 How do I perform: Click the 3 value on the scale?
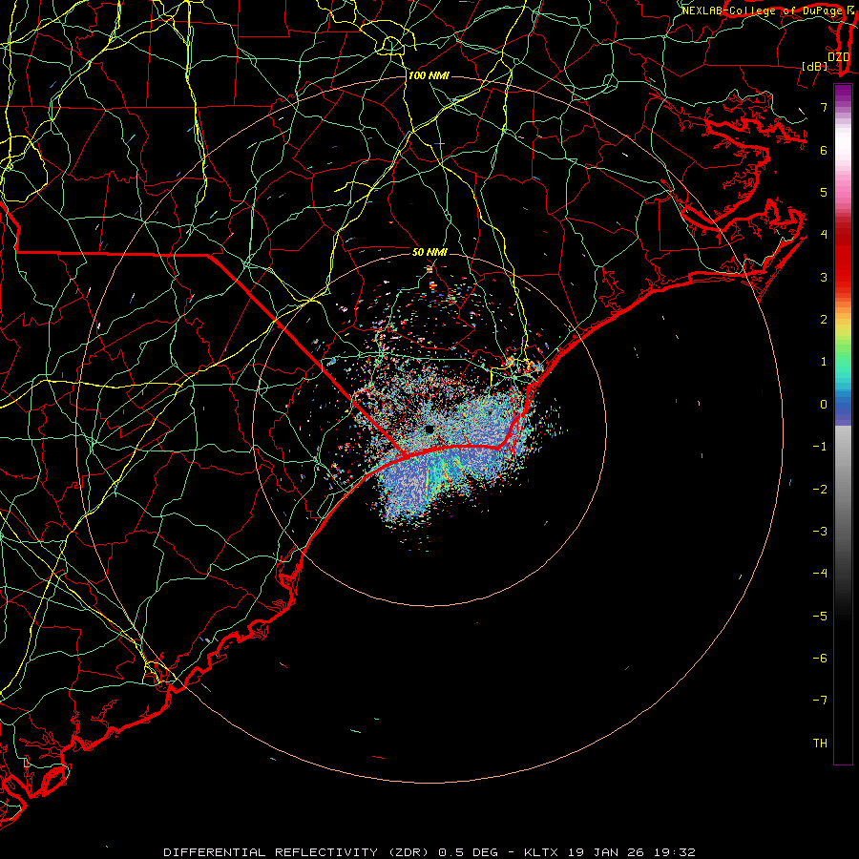(x=824, y=277)
